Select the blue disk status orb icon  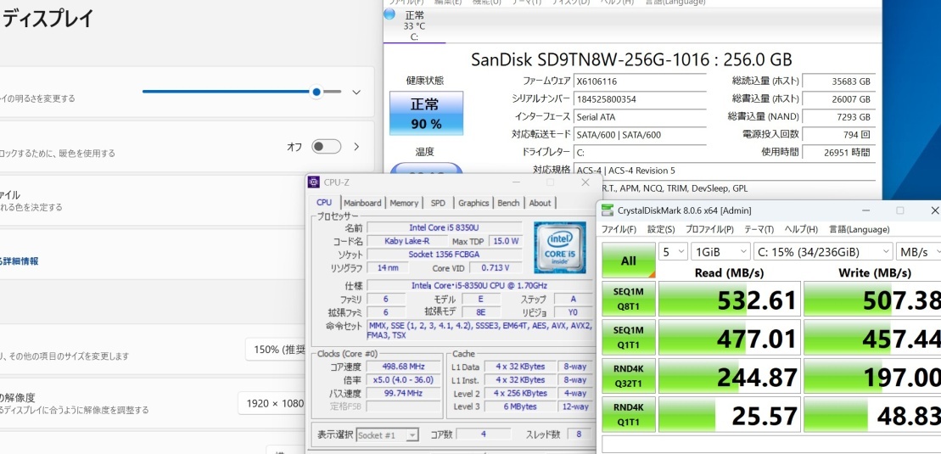pyautogui.click(x=389, y=14)
